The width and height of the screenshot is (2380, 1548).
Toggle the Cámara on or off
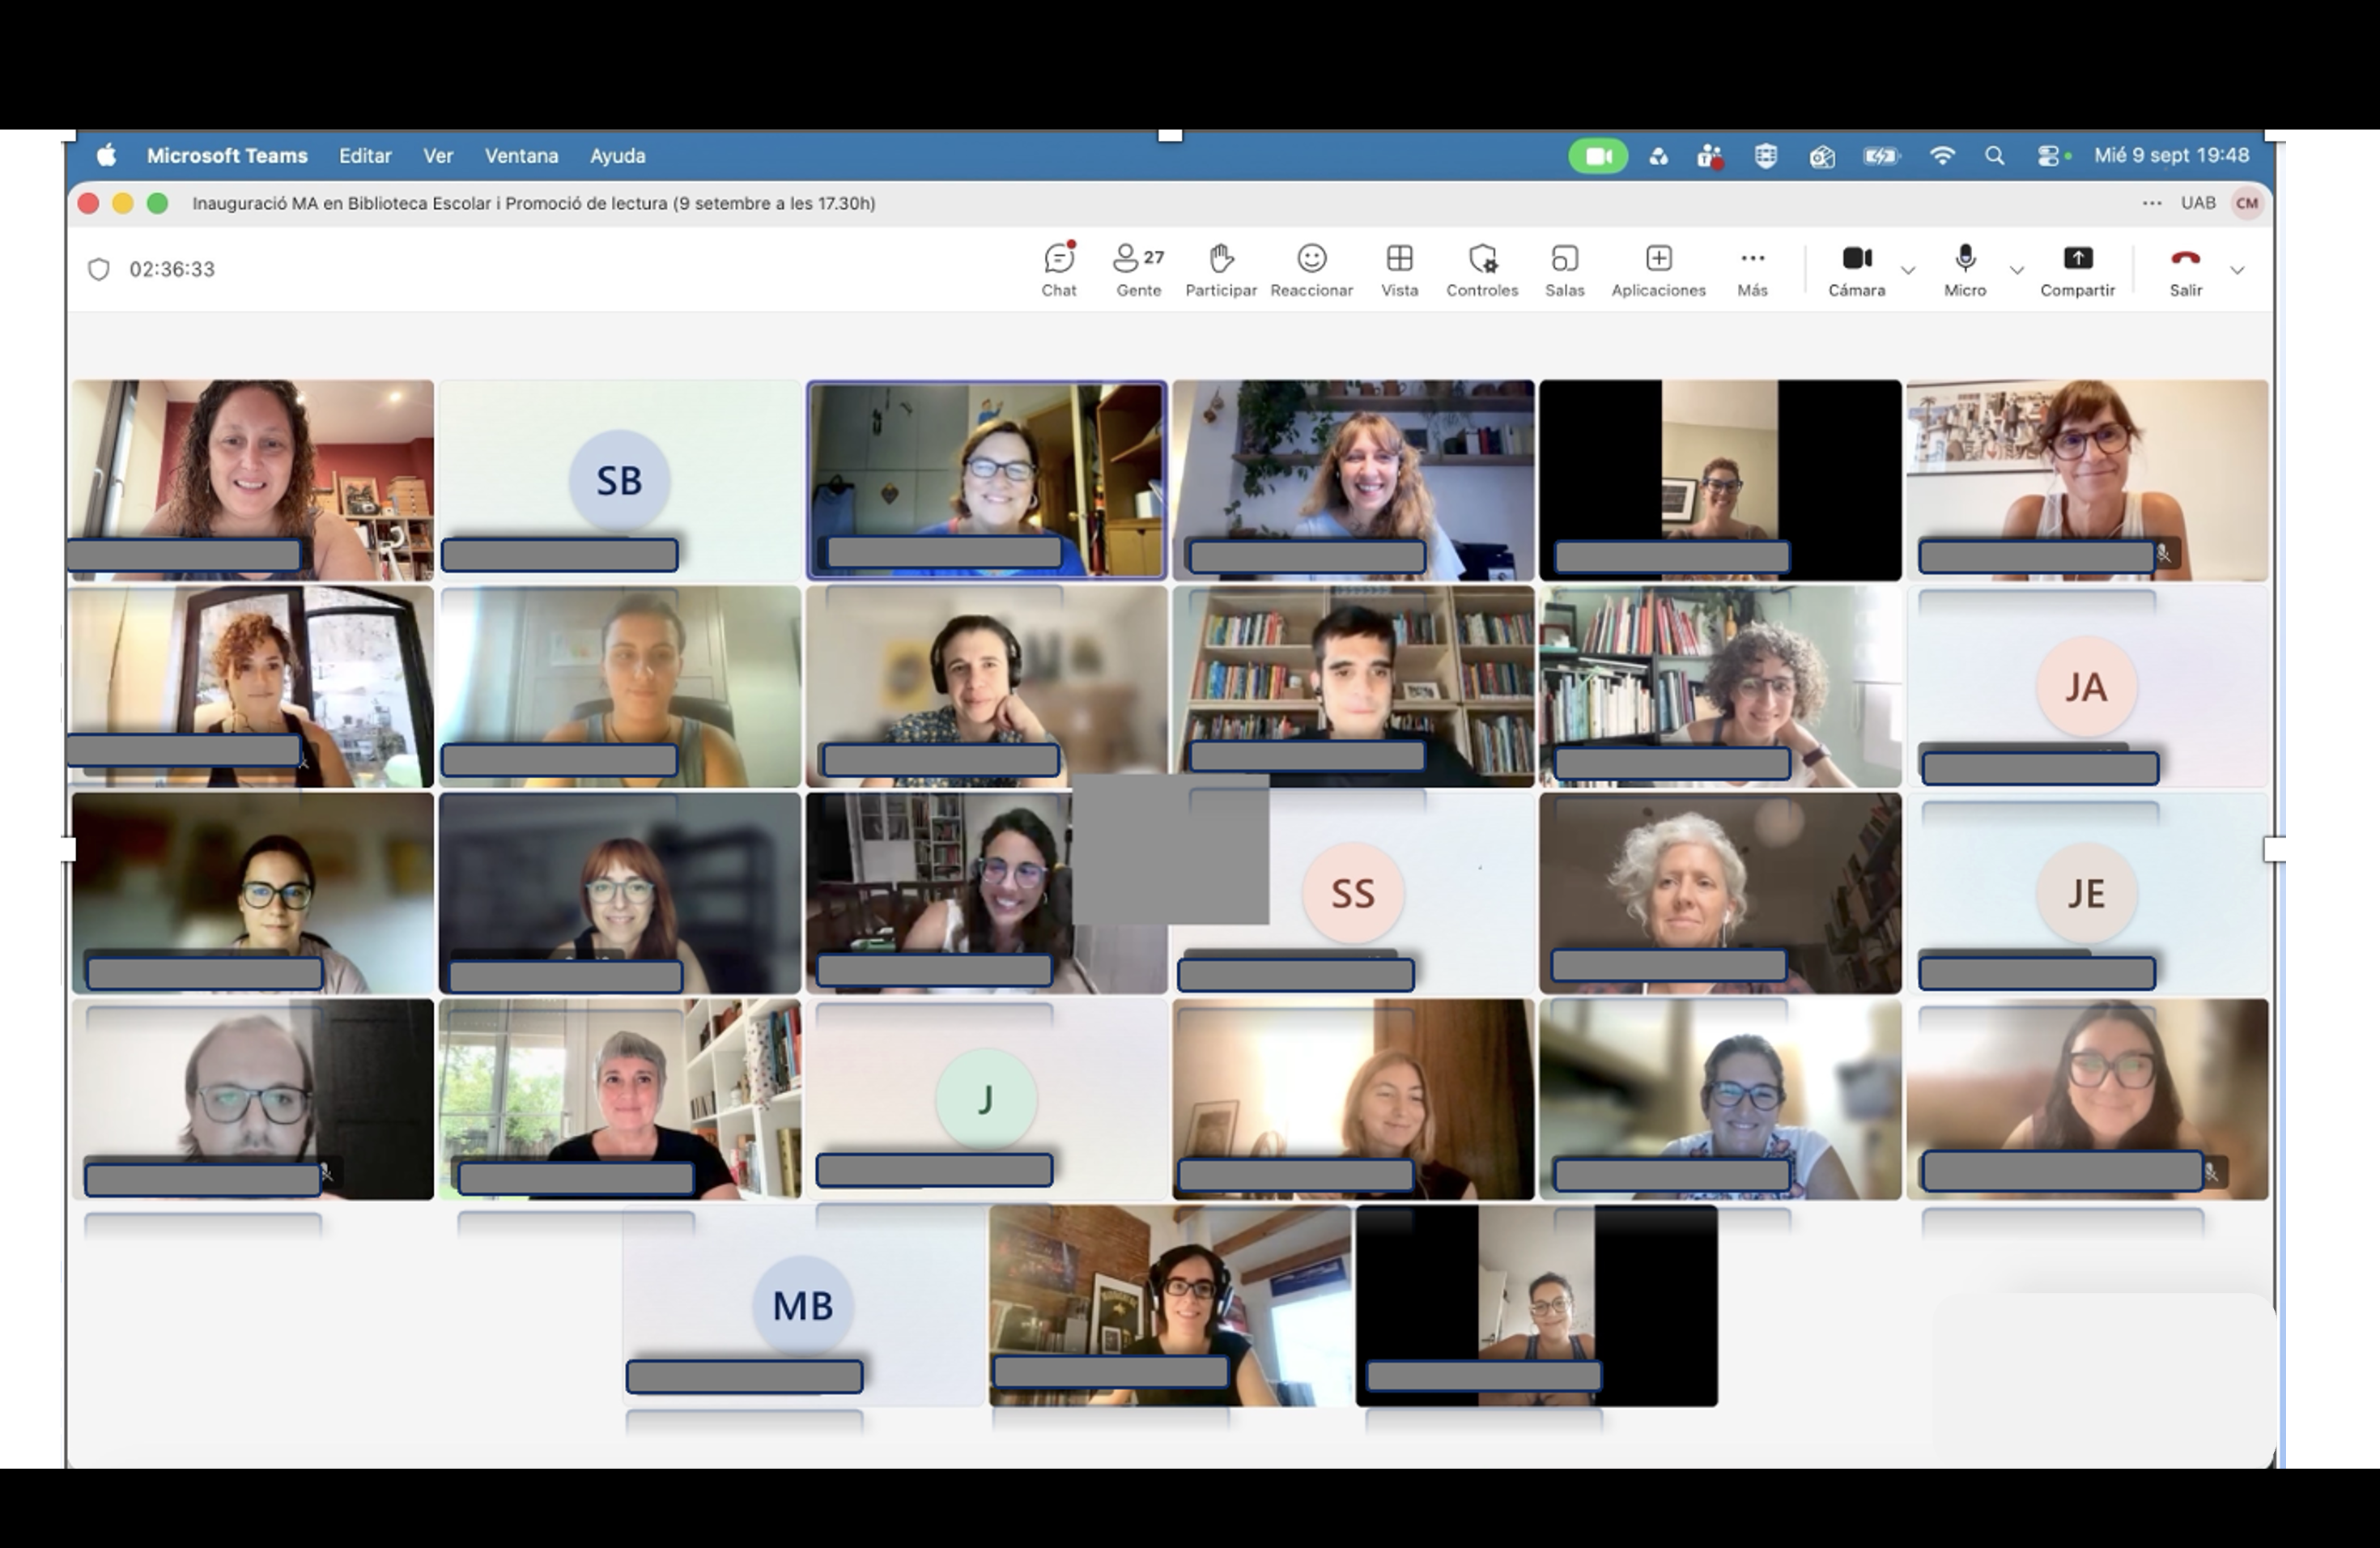click(1856, 270)
